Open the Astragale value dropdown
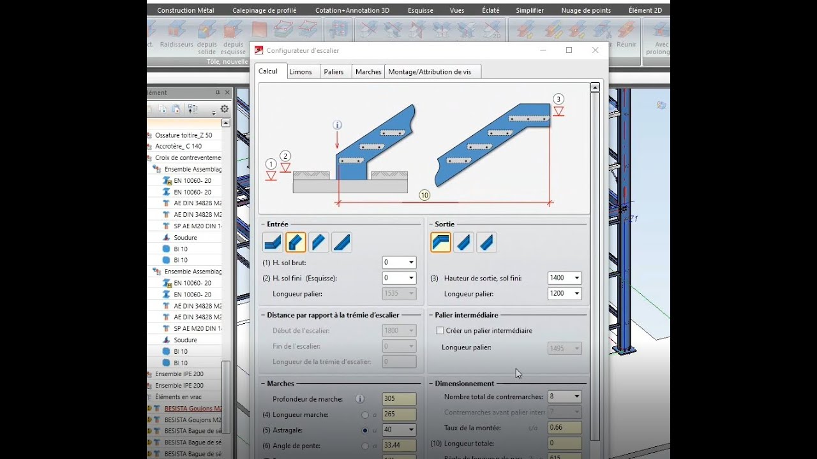The height and width of the screenshot is (459, 817). tap(411, 430)
